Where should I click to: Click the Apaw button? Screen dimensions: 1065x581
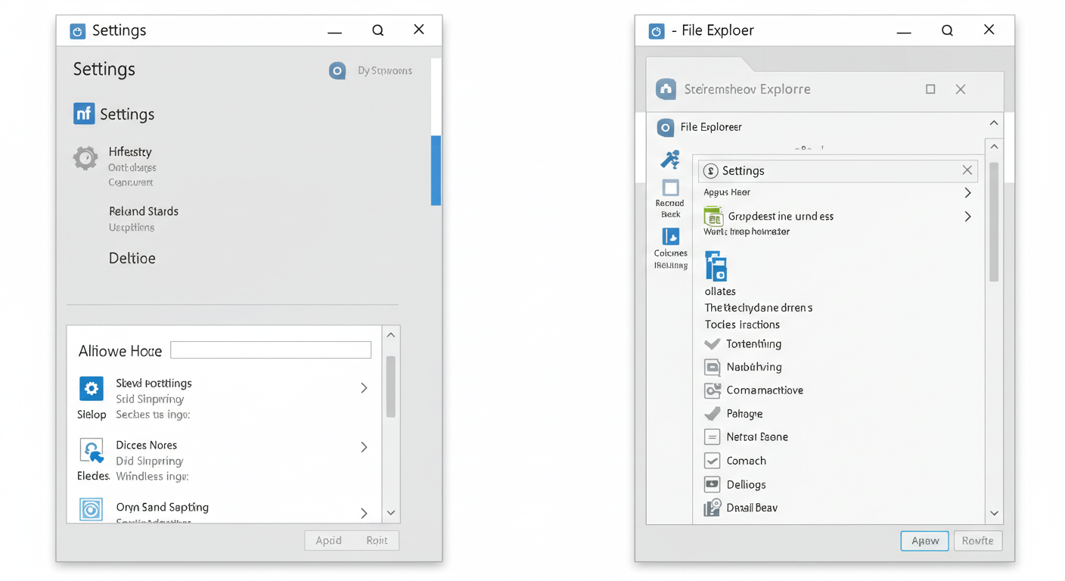coord(924,540)
